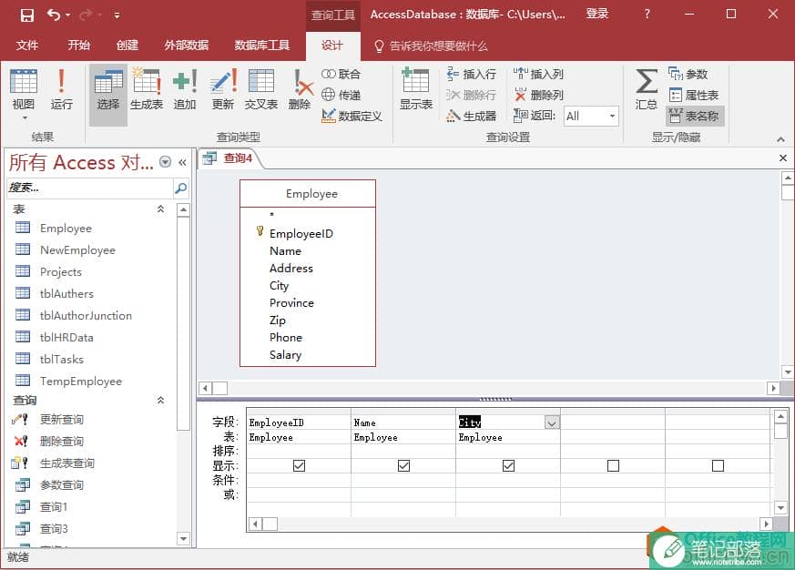
Task: Switch to External Data (外部数据) tab
Action: click(x=186, y=46)
